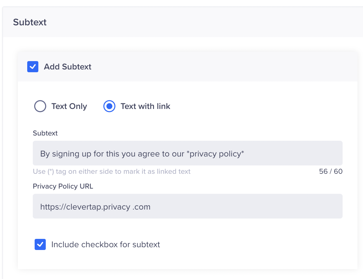Uncheck the Add Subtext checkbox
This screenshot has width=363, height=279.
33,67
